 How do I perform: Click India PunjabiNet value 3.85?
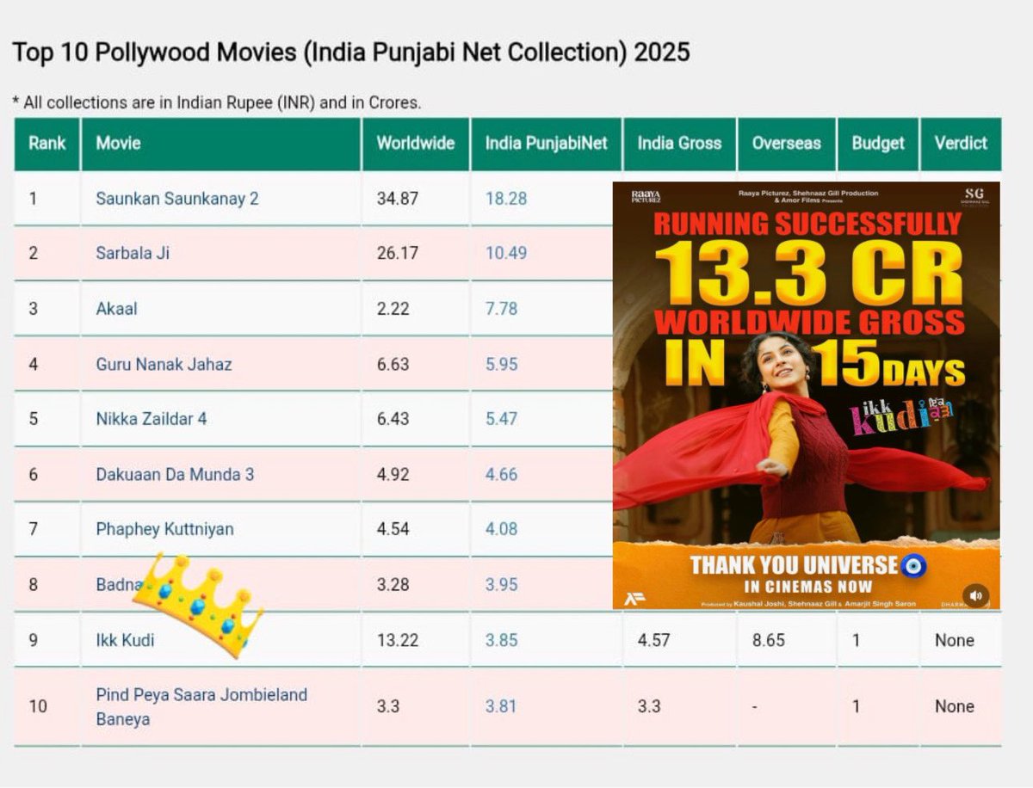pyautogui.click(x=502, y=640)
